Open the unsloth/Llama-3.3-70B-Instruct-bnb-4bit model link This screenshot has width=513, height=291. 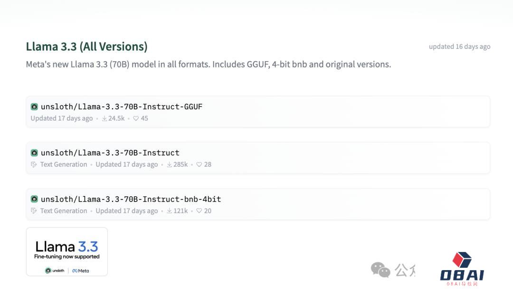(x=131, y=199)
